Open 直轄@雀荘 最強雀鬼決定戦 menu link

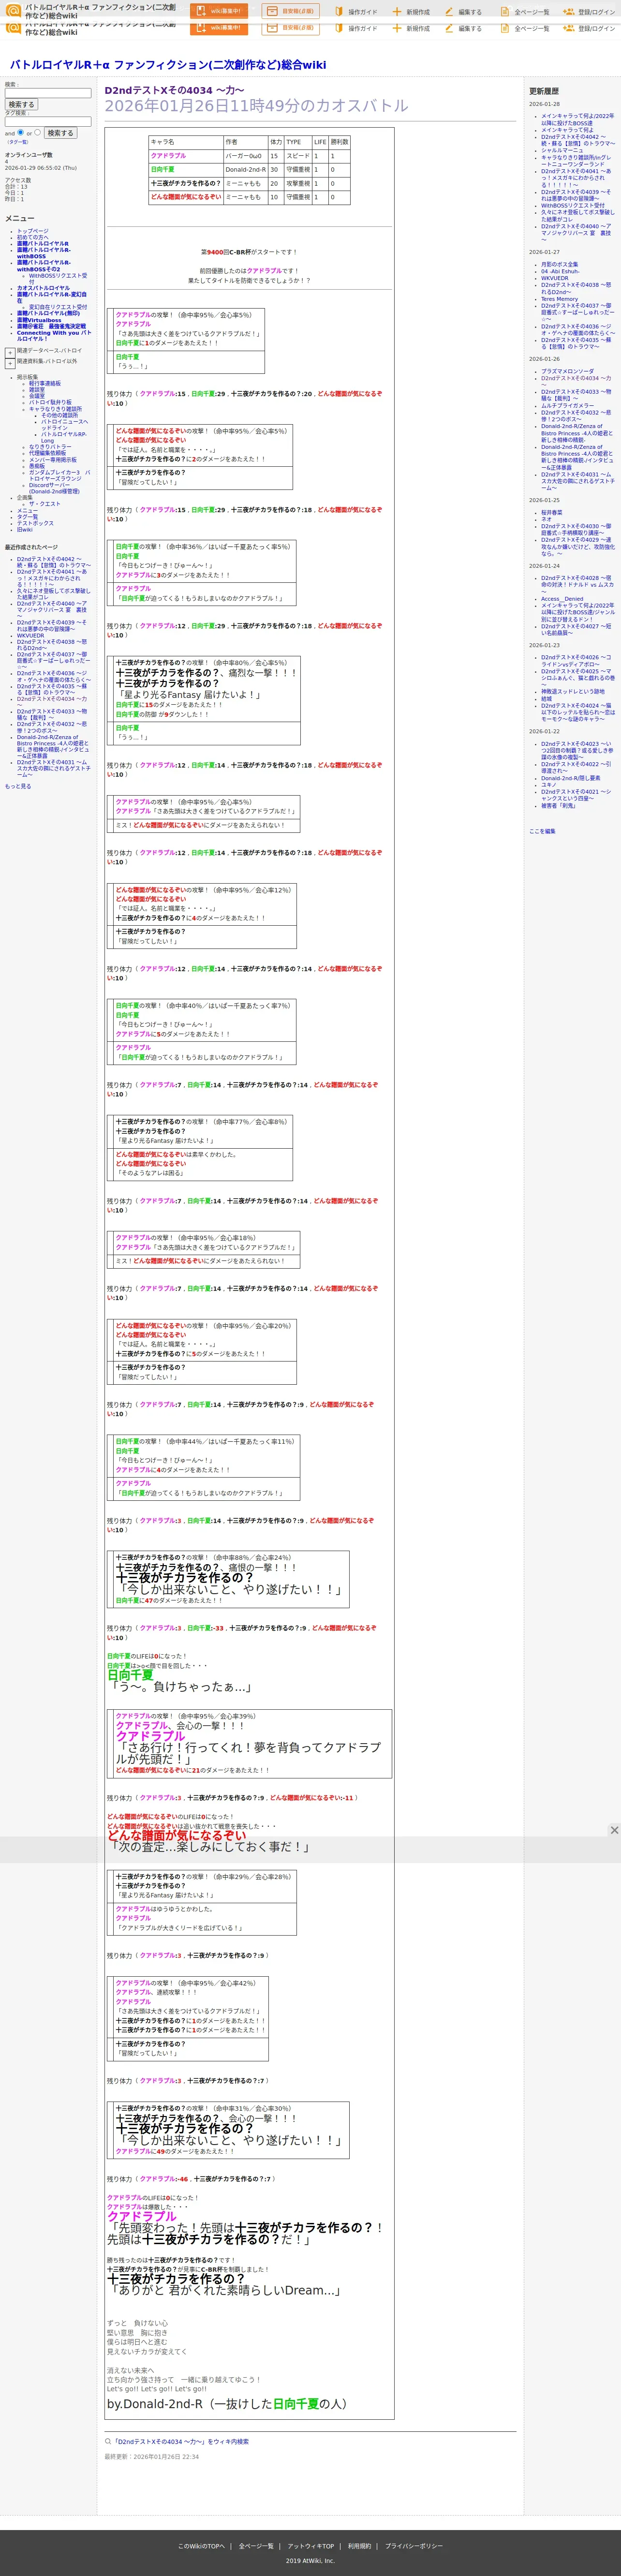[x=51, y=326]
